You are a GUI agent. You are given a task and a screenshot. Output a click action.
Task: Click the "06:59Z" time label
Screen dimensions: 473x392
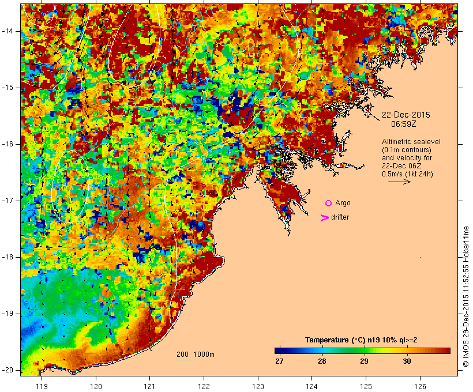404,124
